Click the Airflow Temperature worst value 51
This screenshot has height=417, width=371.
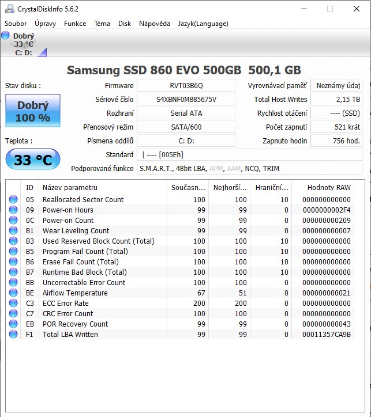[243, 293]
